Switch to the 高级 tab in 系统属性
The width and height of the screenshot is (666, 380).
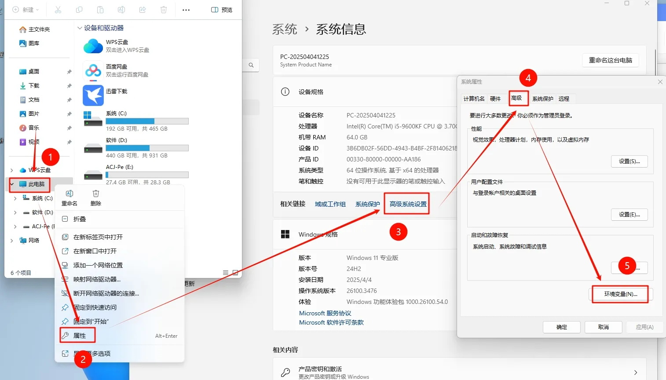click(518, 99)
